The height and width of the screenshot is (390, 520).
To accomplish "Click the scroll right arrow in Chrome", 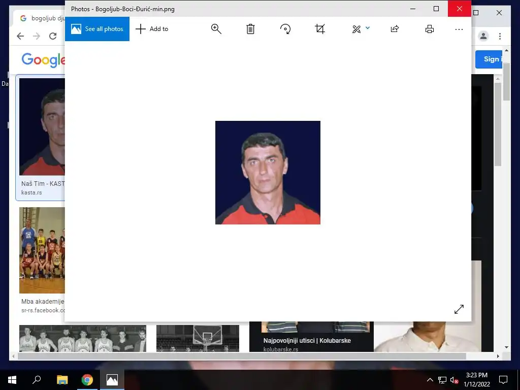I will (x=498, y=356).
